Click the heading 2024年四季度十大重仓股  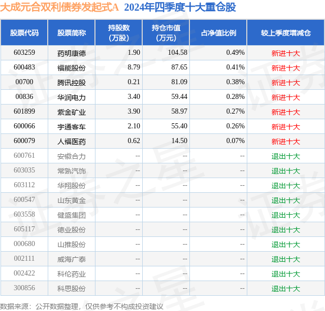click(180, 8)
